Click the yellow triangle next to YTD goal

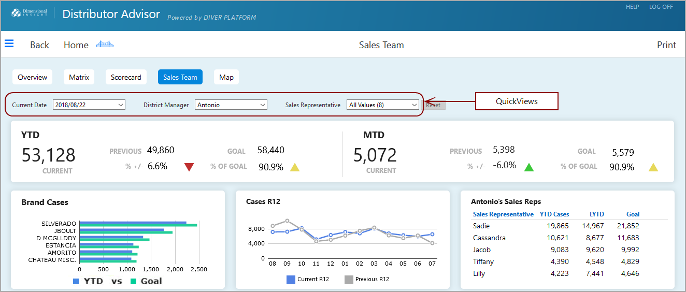coord(295,167)
